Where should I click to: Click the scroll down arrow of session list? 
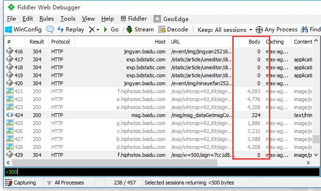(x=316, y=155)
